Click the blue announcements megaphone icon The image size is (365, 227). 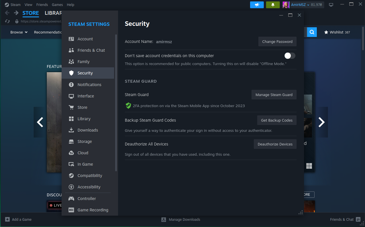click(x=257, y=5)
